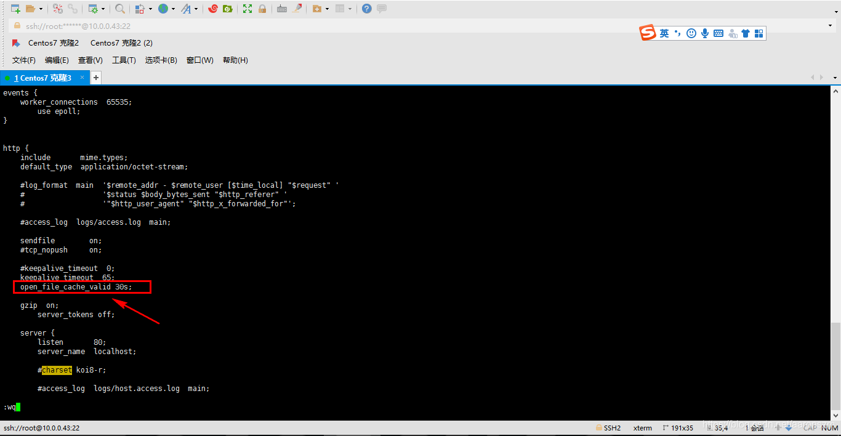Image resolution: width=841 pixels, height=436 pixels.
Task: Toggle Sogou 英 language mode
Action: click(664, 33)
